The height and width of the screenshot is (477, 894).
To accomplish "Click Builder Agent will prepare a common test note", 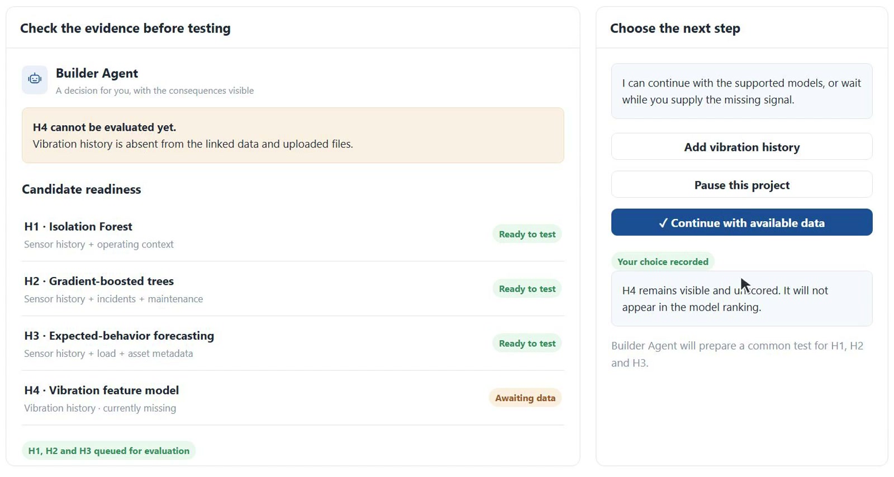I will tap(738, 354).
